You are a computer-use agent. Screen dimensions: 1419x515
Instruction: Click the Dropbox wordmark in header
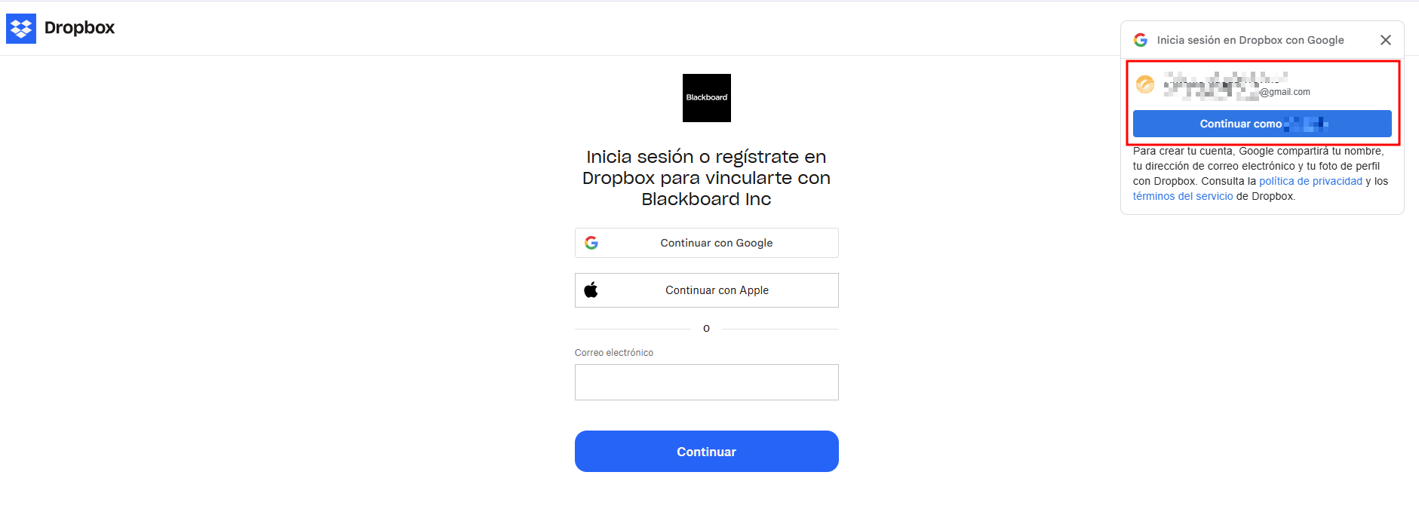[x=79, y=28]
